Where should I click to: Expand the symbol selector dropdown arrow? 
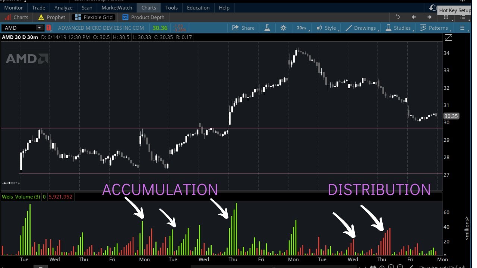pyautogui.click(x=40, y=28)
